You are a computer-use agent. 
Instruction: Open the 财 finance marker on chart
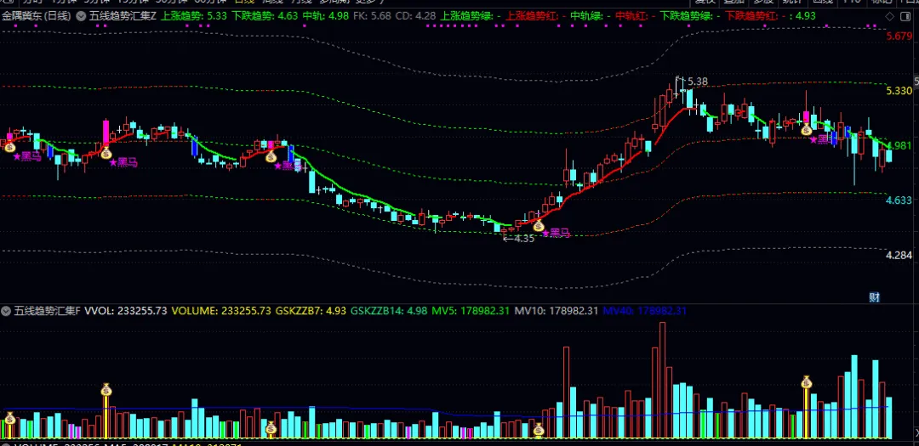coord(874,297)
